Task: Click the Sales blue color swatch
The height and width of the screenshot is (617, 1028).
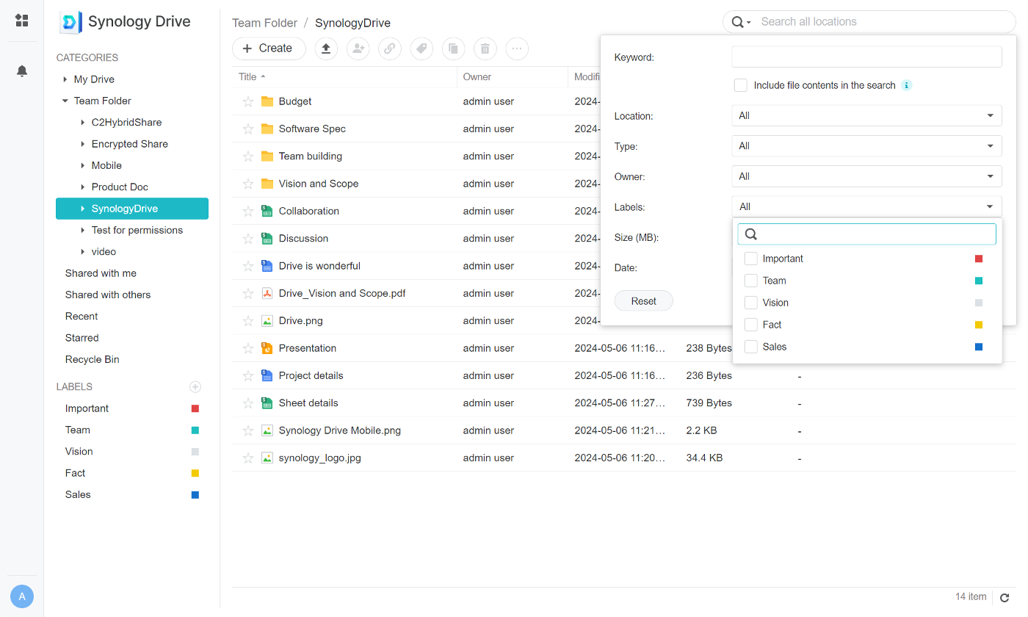Action: 979,346
